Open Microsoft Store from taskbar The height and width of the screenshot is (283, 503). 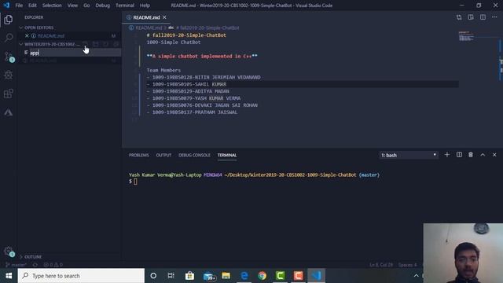click(189, 276)
